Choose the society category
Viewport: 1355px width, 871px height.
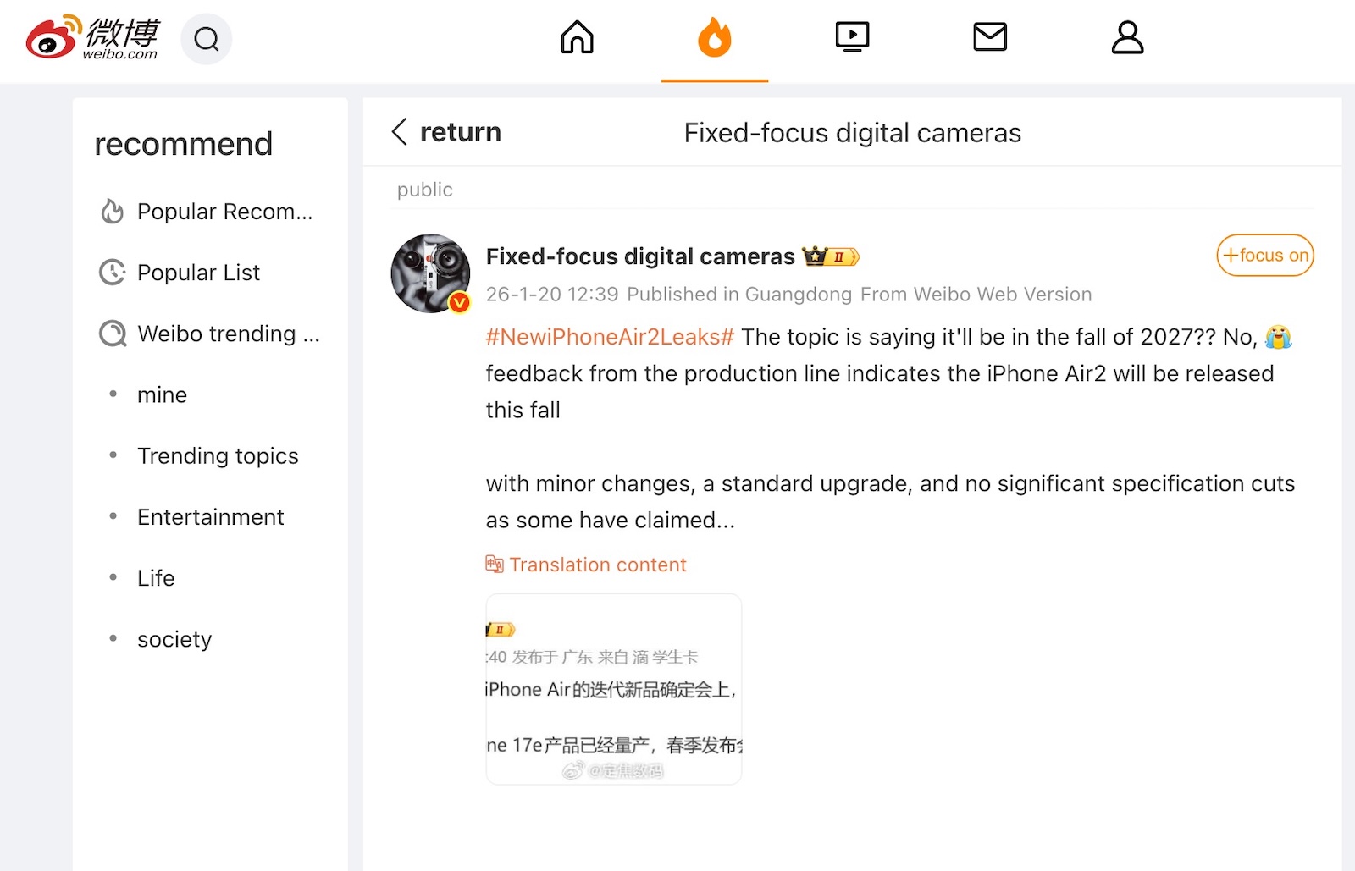point(174,639)
